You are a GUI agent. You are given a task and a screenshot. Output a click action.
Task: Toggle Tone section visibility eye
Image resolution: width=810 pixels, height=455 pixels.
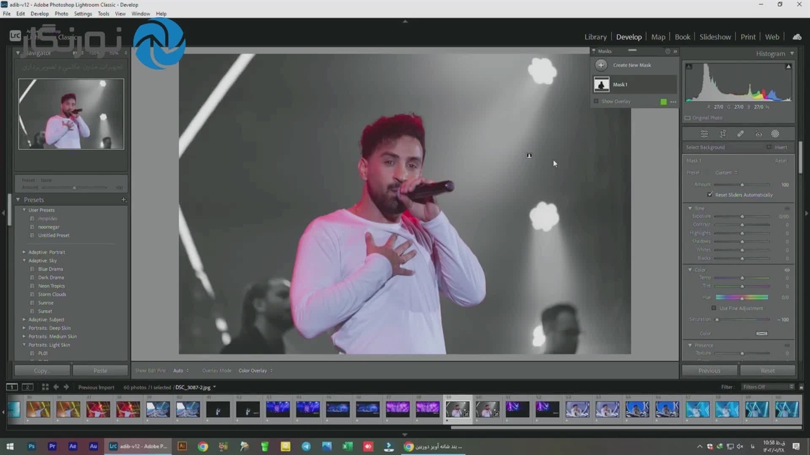coord(787,208)
